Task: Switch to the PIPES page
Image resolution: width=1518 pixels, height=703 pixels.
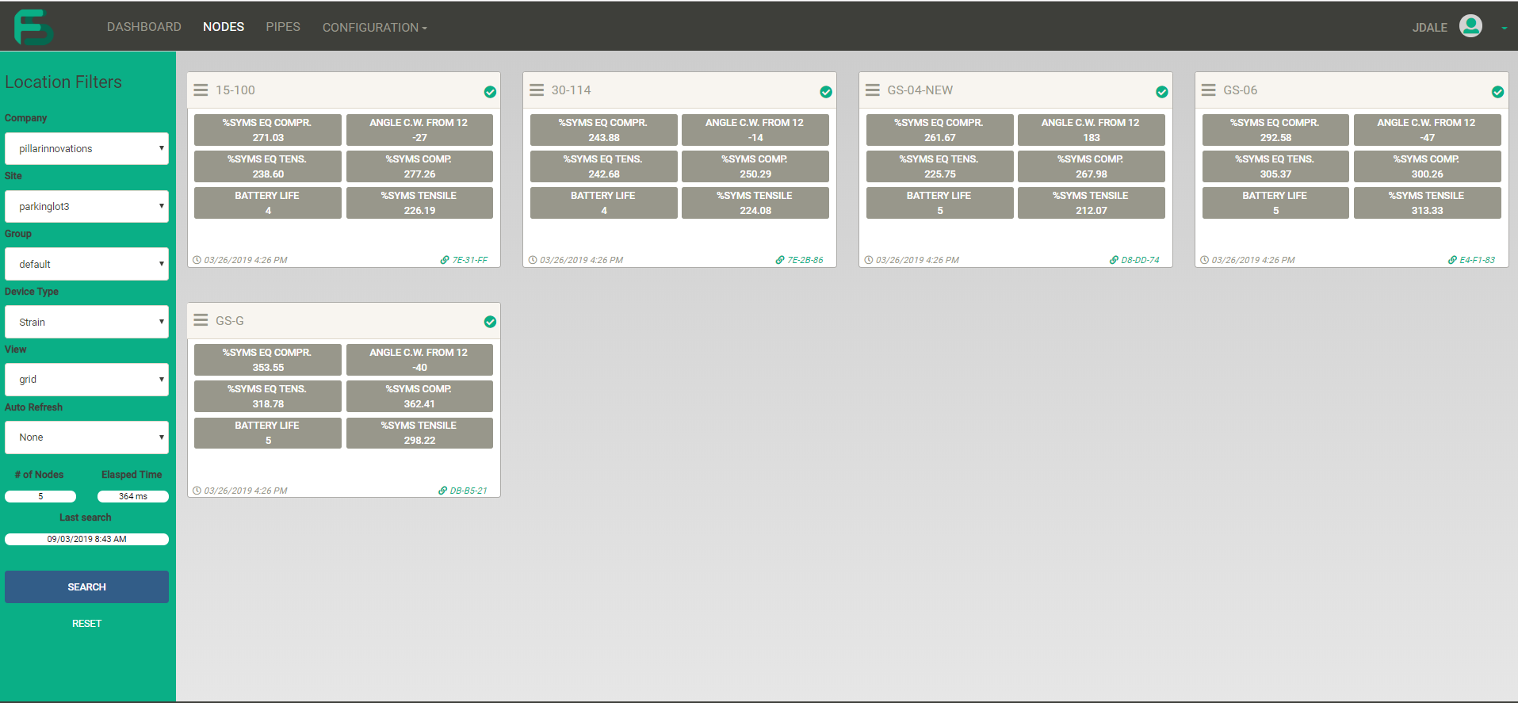Action: click(x=283, y=27)
